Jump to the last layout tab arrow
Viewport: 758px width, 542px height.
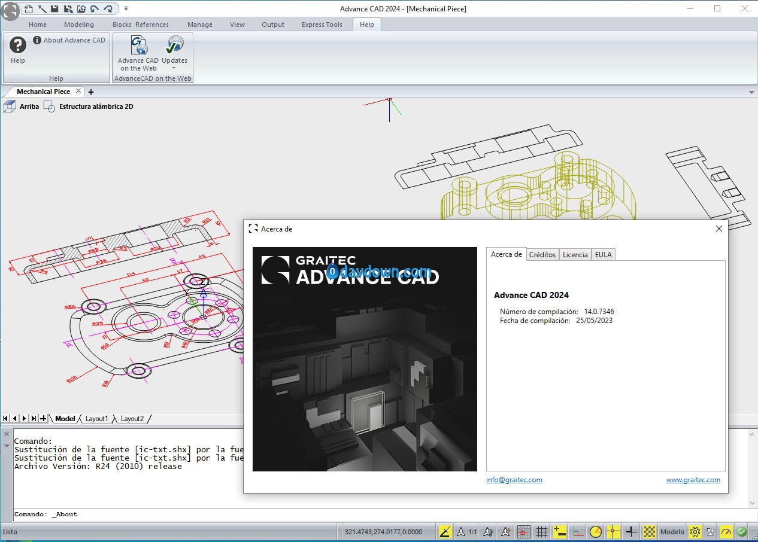pos(34,418)
